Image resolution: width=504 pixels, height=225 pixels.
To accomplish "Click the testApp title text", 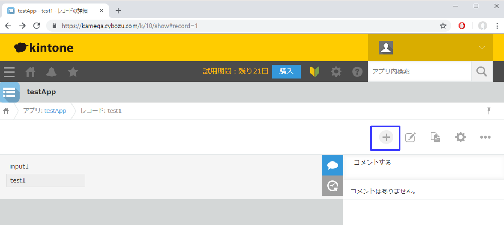I will (x=41, y=92).
